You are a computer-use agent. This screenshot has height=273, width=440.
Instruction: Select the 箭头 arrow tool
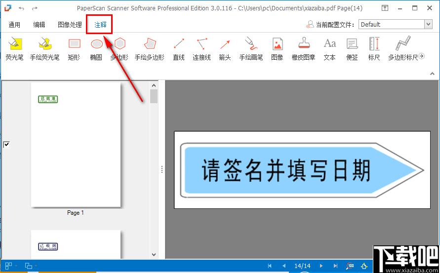click(225, 49)
